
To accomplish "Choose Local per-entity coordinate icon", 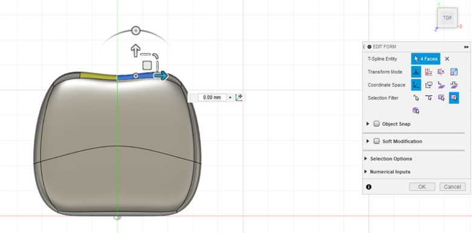I will click(x=454, y=85).
